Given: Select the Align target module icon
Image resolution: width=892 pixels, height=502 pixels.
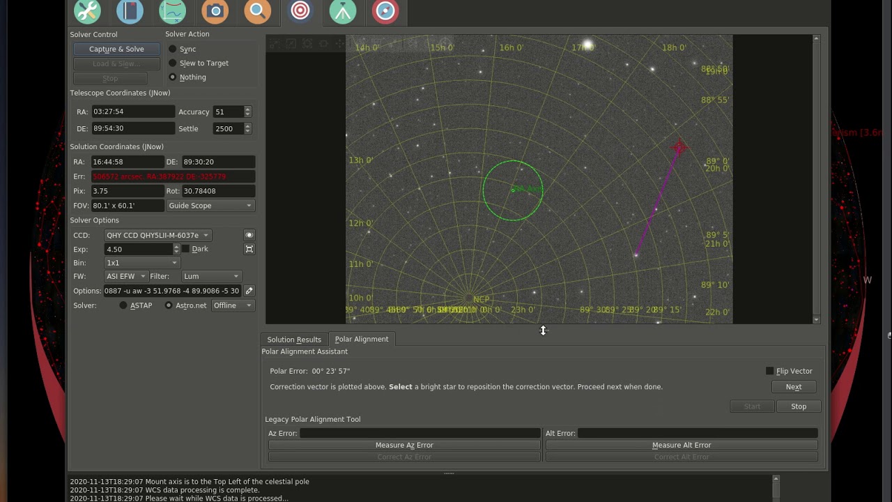Looking at the screenshot, I should [x=300, y=11].
